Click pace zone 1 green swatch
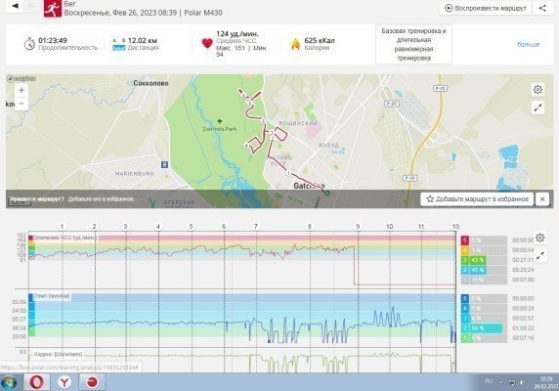 click(x=464, y=338)
